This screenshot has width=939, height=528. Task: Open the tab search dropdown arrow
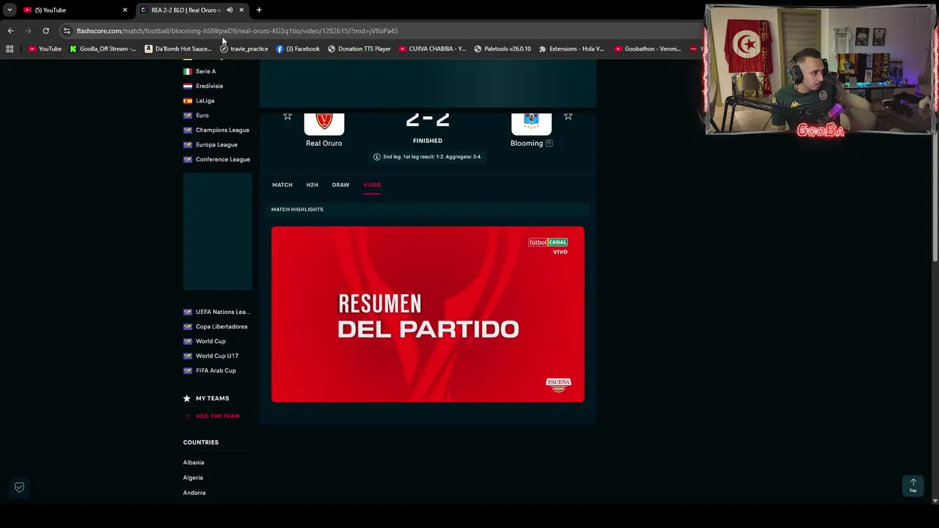pos(10,10)
